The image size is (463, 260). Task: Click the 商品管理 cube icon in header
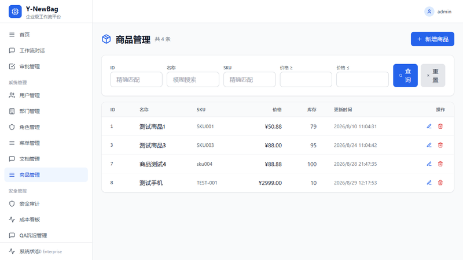point(106,39)
